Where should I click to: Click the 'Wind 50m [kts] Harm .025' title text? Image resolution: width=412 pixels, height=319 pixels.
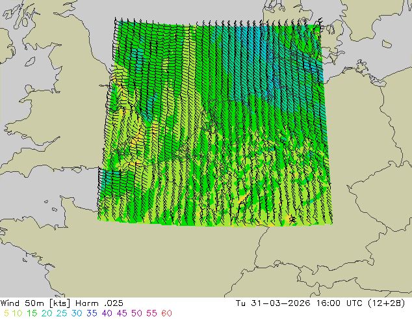pos(62,303)
